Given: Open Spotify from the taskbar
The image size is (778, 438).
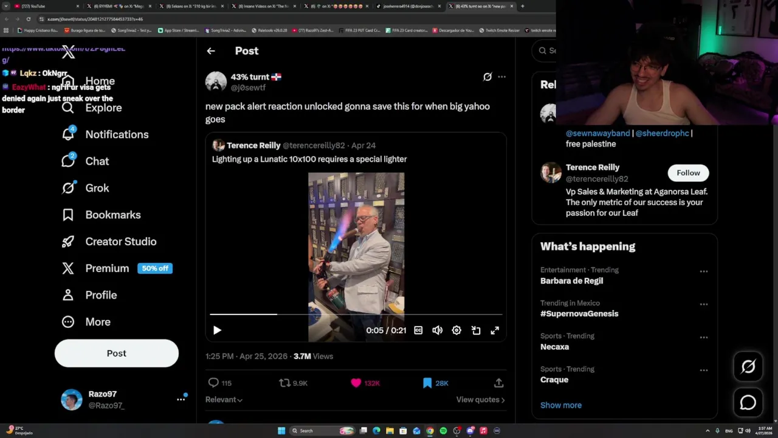Looking at the screenshot, I should [443, 431].
